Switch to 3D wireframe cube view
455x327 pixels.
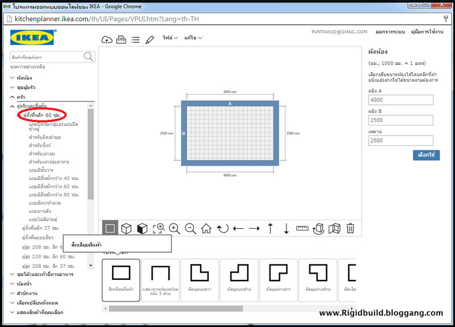[126, 228]
